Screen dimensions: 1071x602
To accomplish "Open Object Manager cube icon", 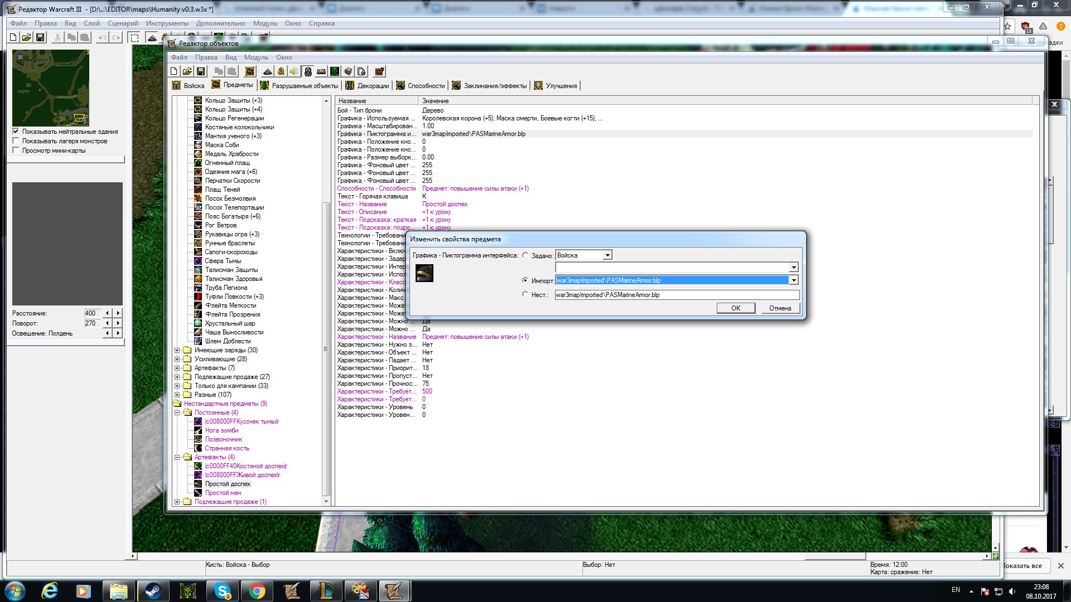I will click(x=348, y=71).
